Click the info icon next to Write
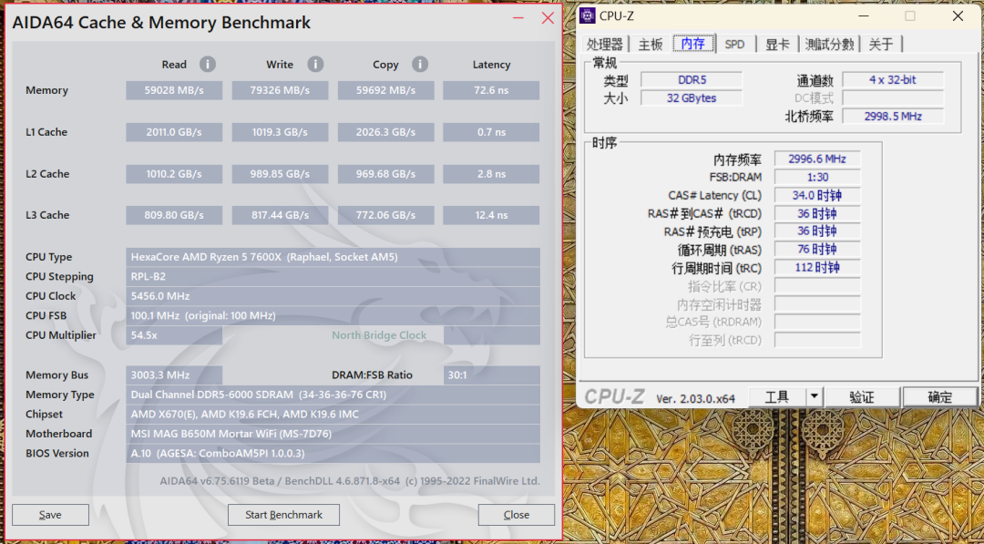 [315, 64]
